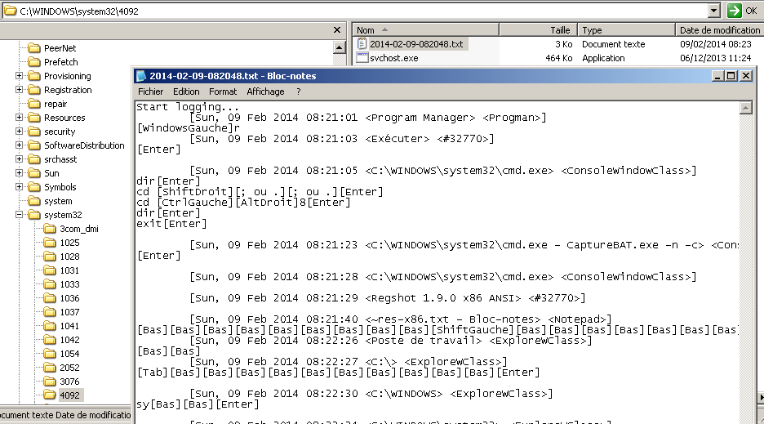Open the address bar dropdown arrow
This screenshot has height=424, width=764.
click(x=714, y=11)
